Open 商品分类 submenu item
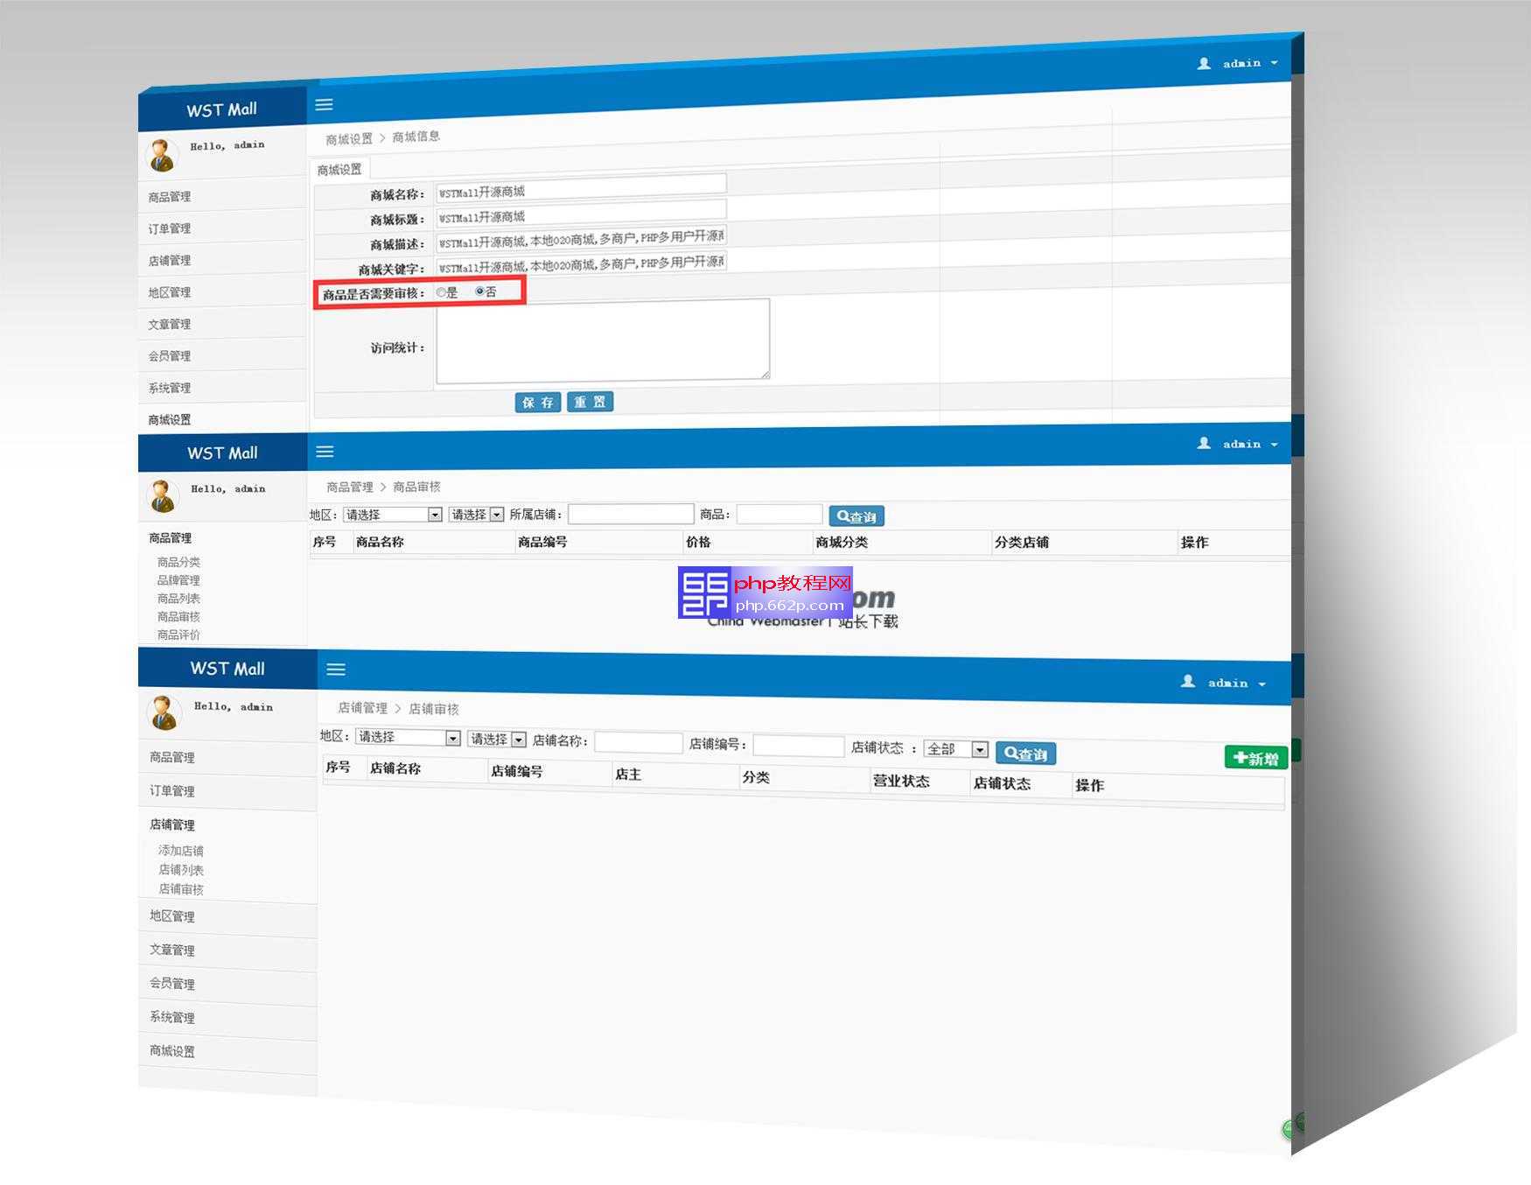The height and width of the screenshot is (1185, 1531). [x=178, y=562]
